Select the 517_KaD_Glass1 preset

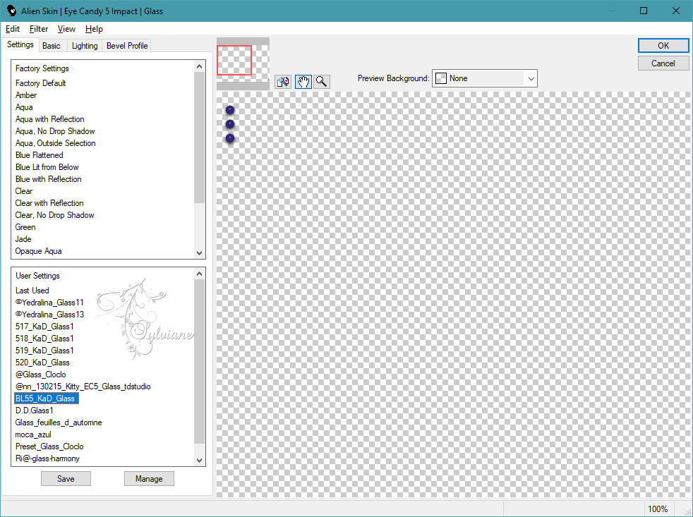pyautogui.click(x=44, y=327)
